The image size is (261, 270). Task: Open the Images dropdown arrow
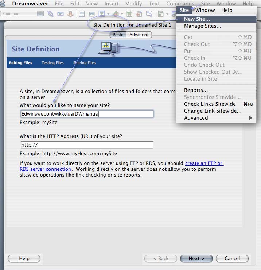108,14
